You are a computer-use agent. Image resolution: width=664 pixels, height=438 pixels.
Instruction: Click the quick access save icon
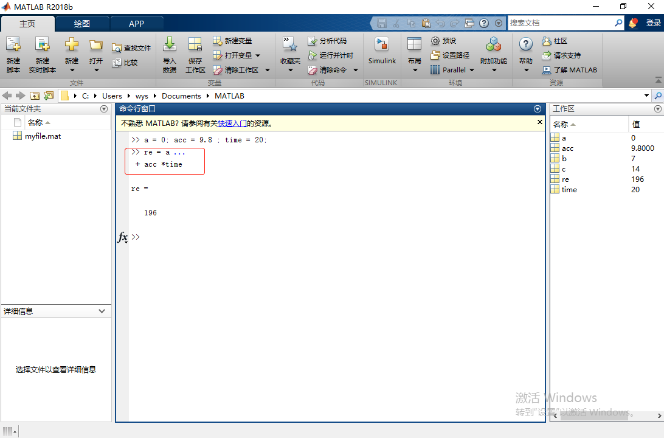tap(381, 23)
